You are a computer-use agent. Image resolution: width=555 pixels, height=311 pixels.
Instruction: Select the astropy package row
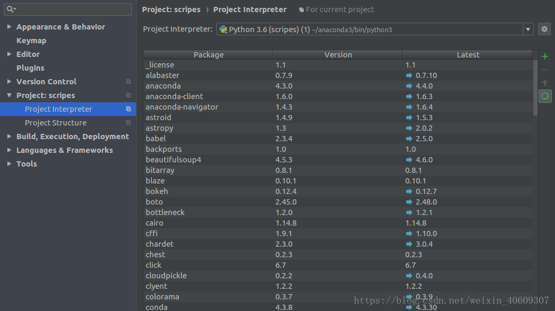point(338,128)
